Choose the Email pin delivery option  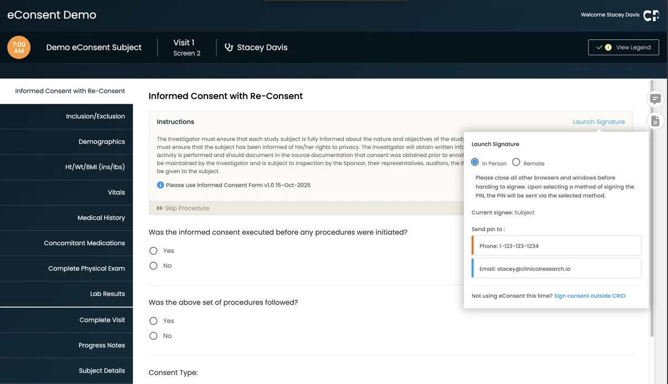556,268
